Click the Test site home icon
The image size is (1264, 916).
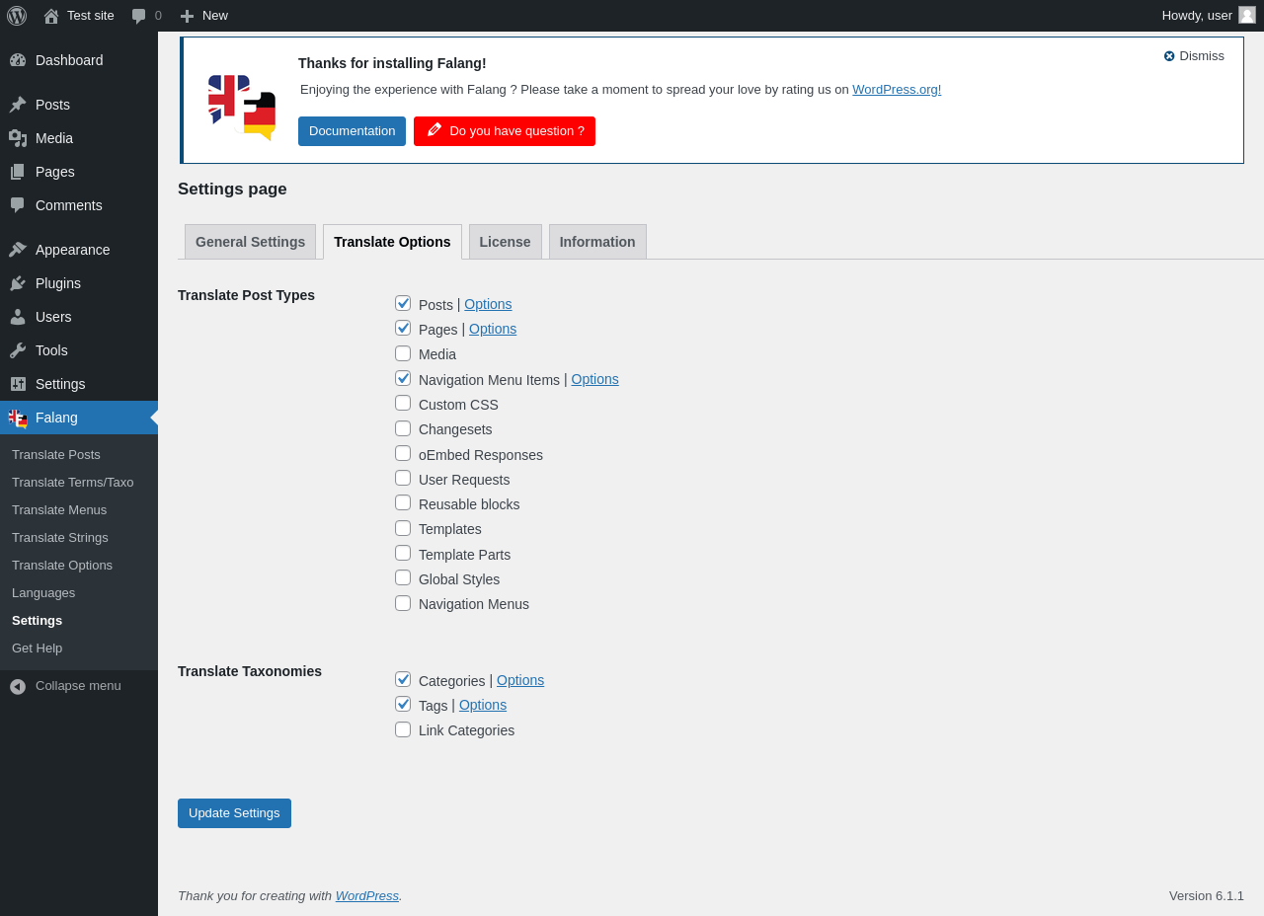tap(51, 16)
